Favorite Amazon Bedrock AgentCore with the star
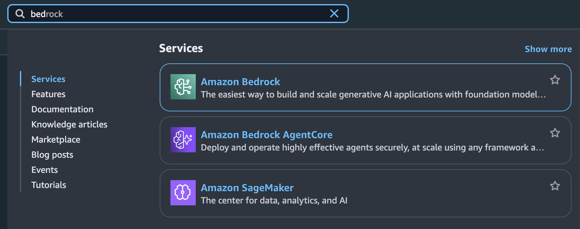 (x=555, y=133)
